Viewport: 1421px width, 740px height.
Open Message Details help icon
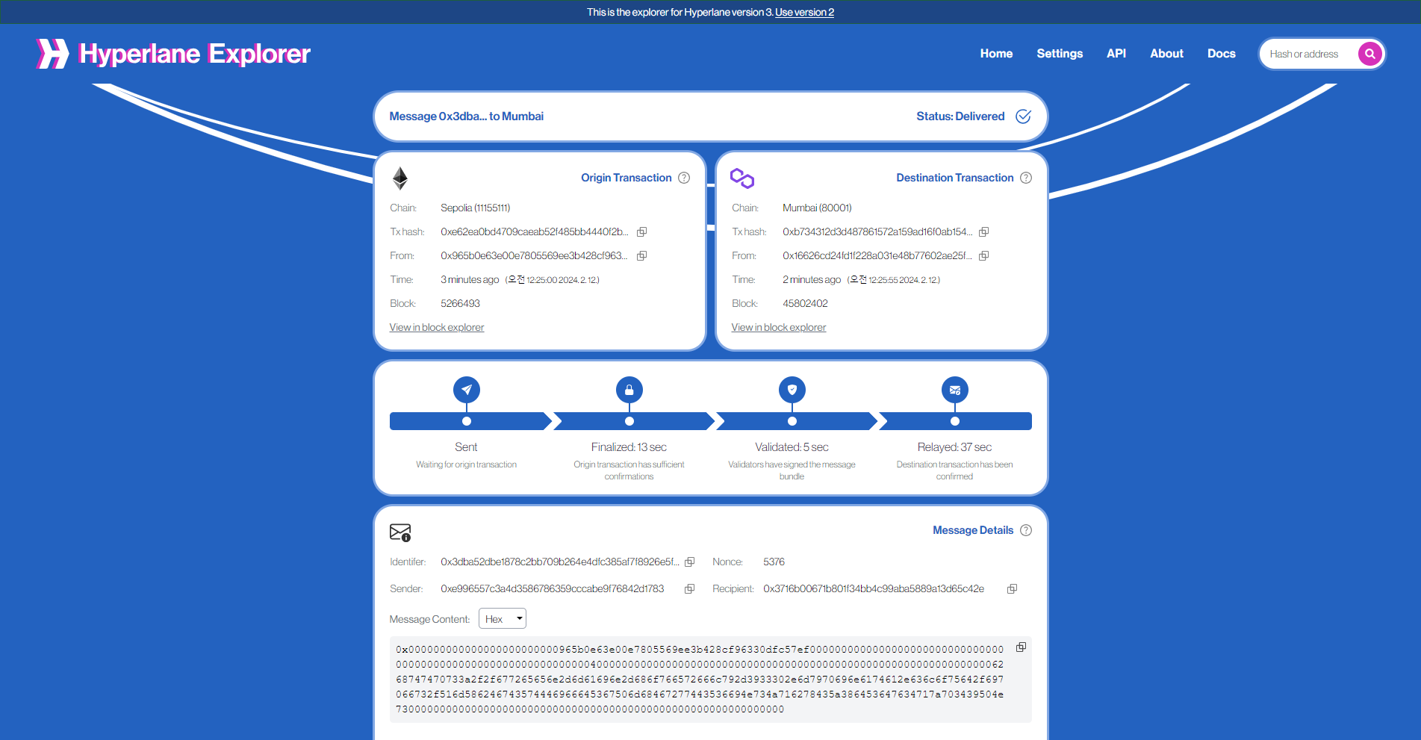click(x=1026, y=530)
